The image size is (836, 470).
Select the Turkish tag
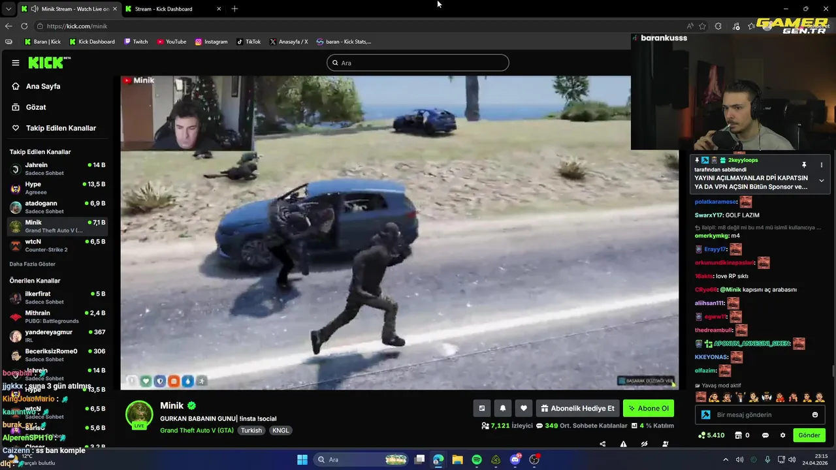[x=251, y=431]
